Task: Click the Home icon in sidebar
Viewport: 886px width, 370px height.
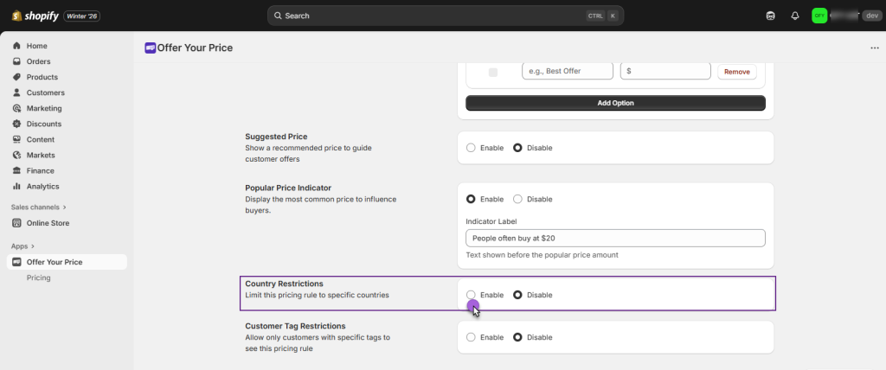Action: point(17,46)
